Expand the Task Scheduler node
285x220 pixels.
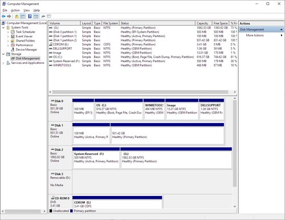(8, 32)
